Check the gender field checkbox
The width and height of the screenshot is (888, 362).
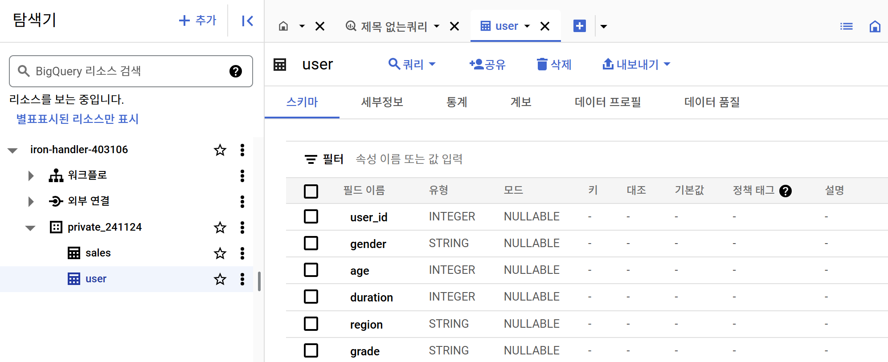(x=311, y=244)
